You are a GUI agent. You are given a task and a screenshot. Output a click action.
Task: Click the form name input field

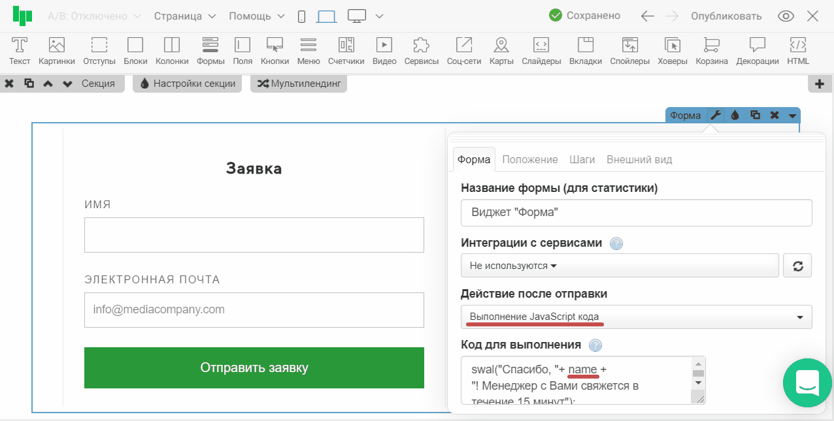636,213
